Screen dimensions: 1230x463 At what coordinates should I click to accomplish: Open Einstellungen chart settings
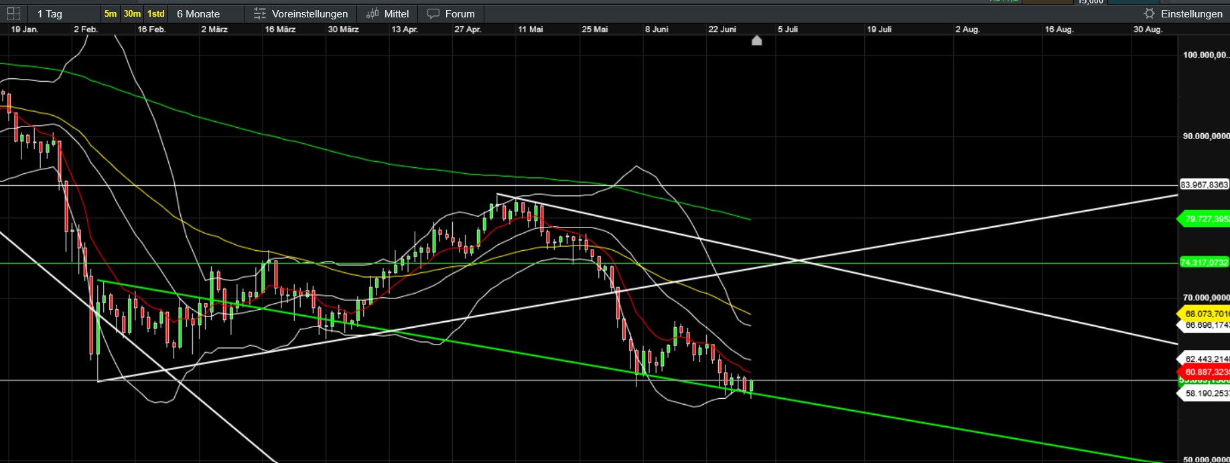pos(1182,13)
